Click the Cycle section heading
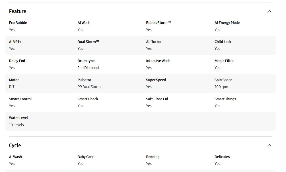This screenshot has height=172, width=286. [x=15, y=146]
